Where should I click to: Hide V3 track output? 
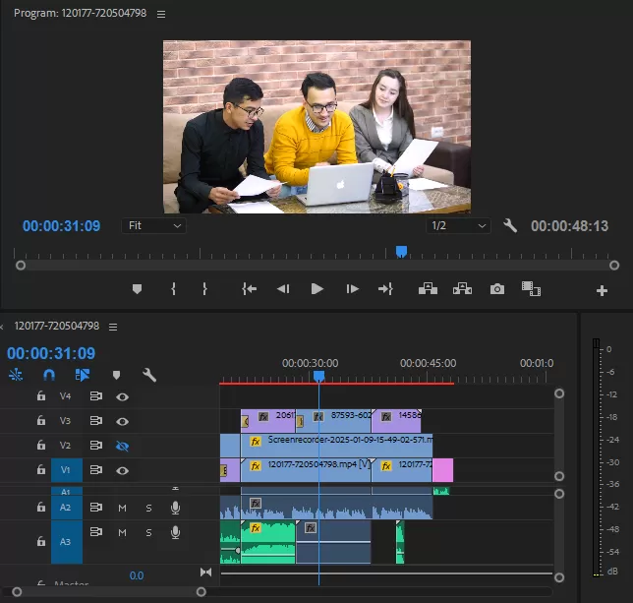(x=122, y=422)
